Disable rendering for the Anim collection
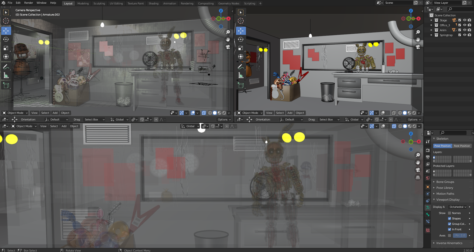This screenshot has height=252, width=474. pyautogui.click(x=469, y=30)
